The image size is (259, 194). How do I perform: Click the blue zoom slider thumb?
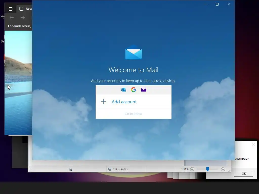point(208,169)
